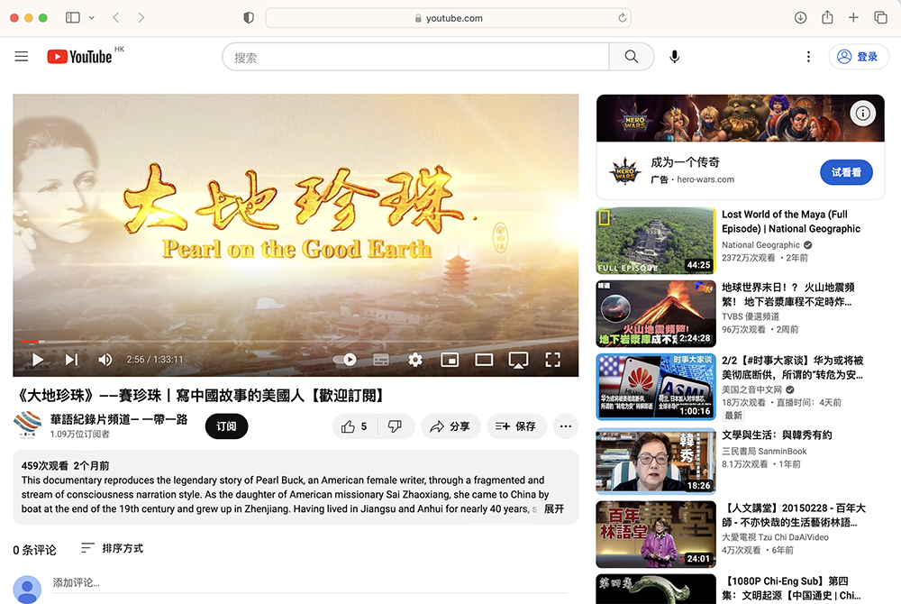Open the Lost World of the Maya title

click(x=791, y=221)
